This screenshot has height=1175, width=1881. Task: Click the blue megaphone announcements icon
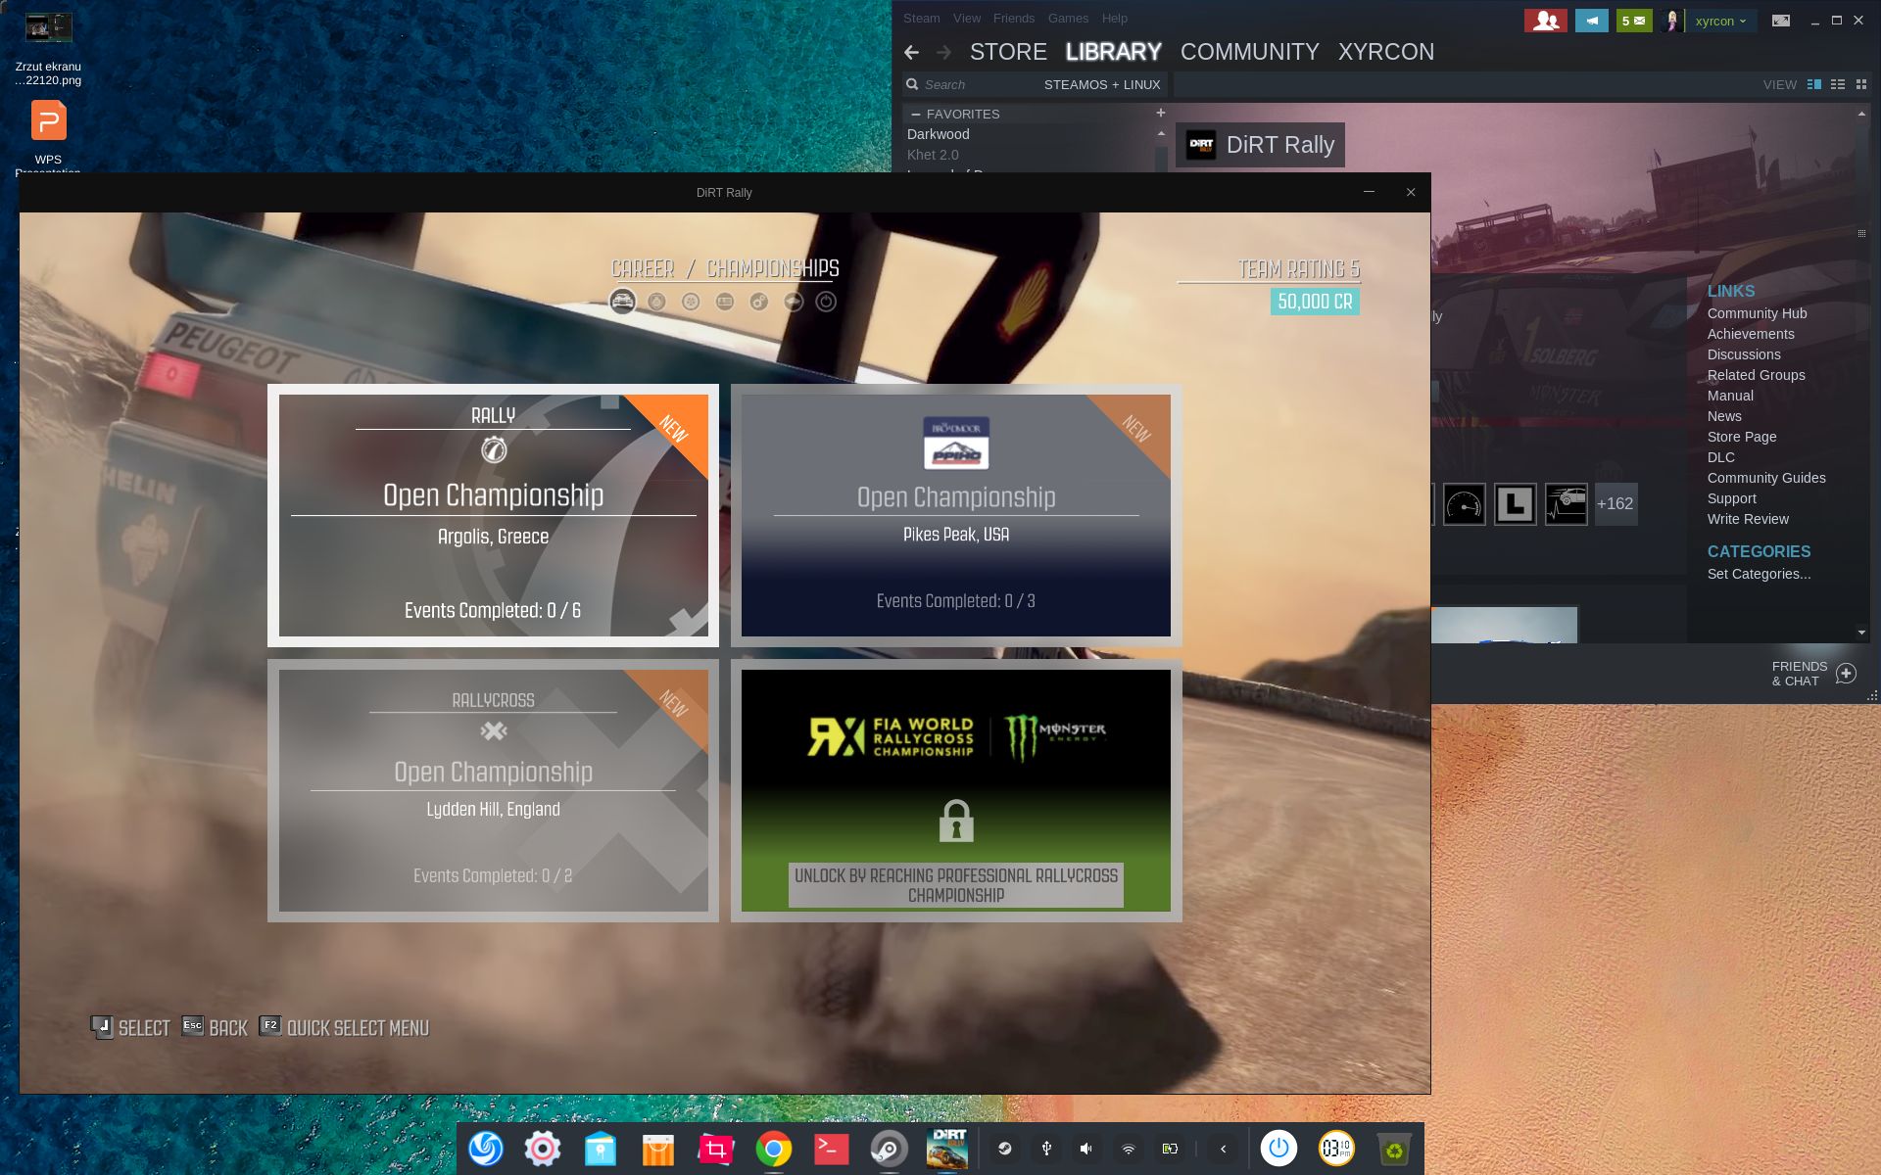click(x=1591, y=21)
